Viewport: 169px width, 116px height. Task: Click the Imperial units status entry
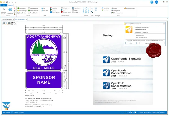tap(162, 112)
